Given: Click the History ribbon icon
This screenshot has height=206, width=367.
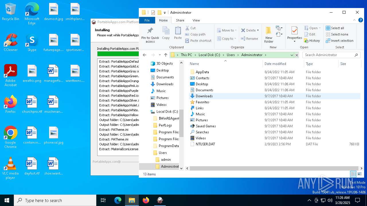Looking at the screenshot, I should pos(306,41).
